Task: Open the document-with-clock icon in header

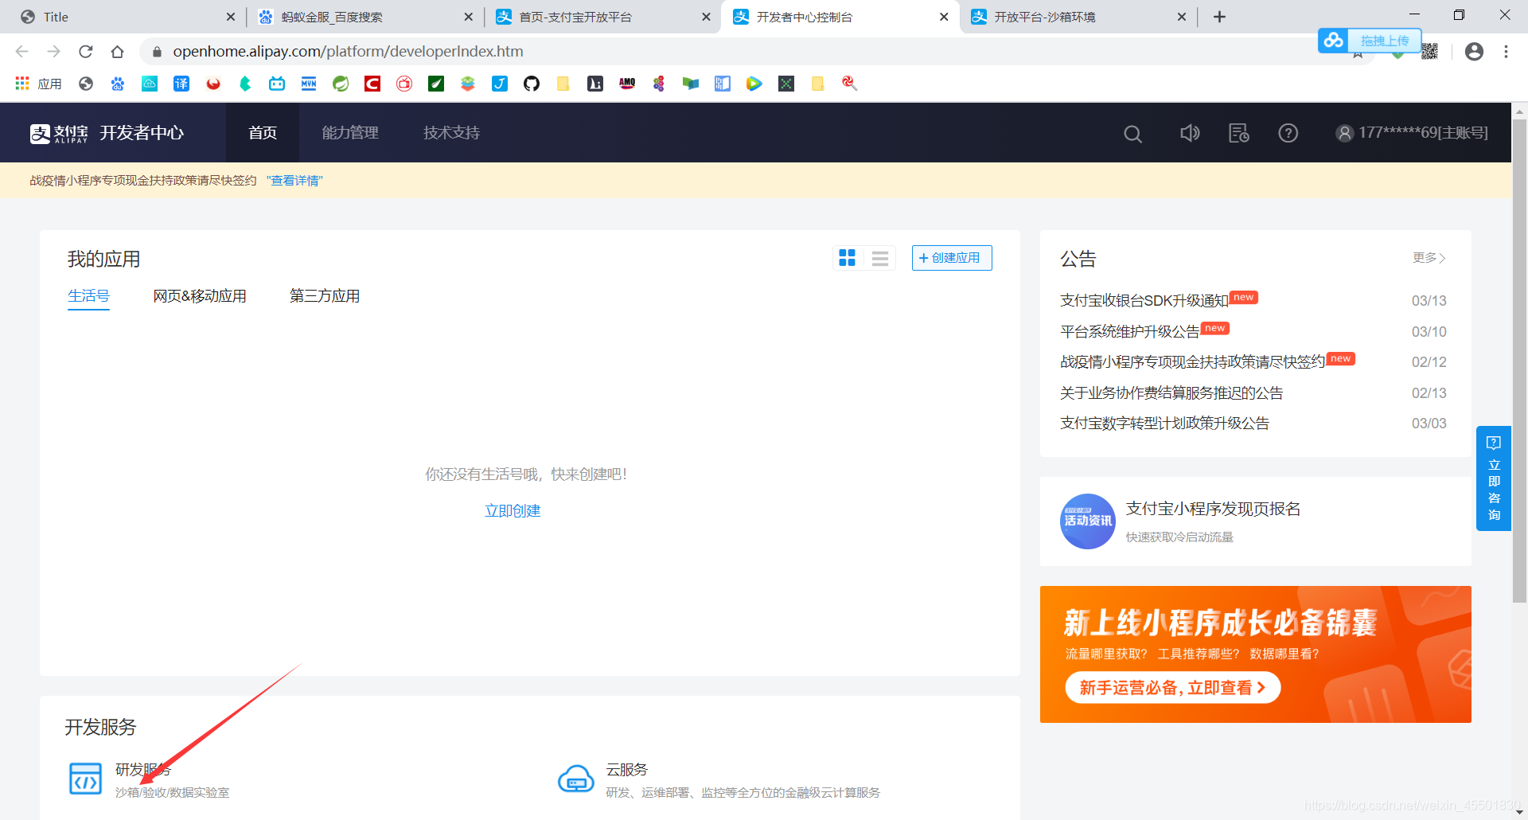Action: pos(1239,133)
